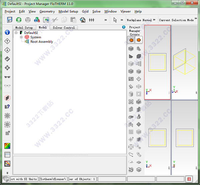Switch to the Model Setup tab
The height and width of the screenshot is (185, 200).
point(24,28)
